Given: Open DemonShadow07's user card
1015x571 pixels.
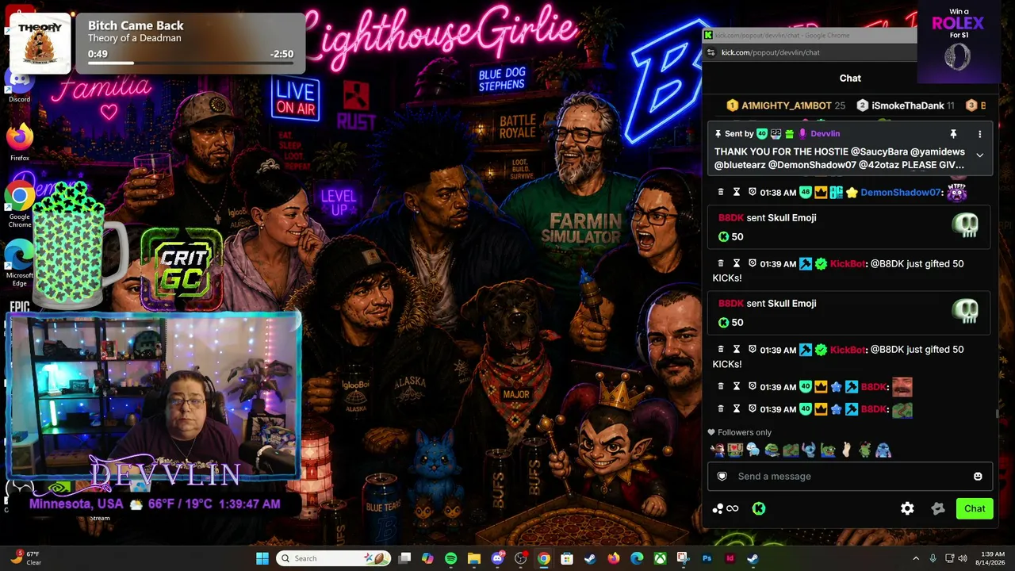Looking at the screenshot, I should 902,193.
